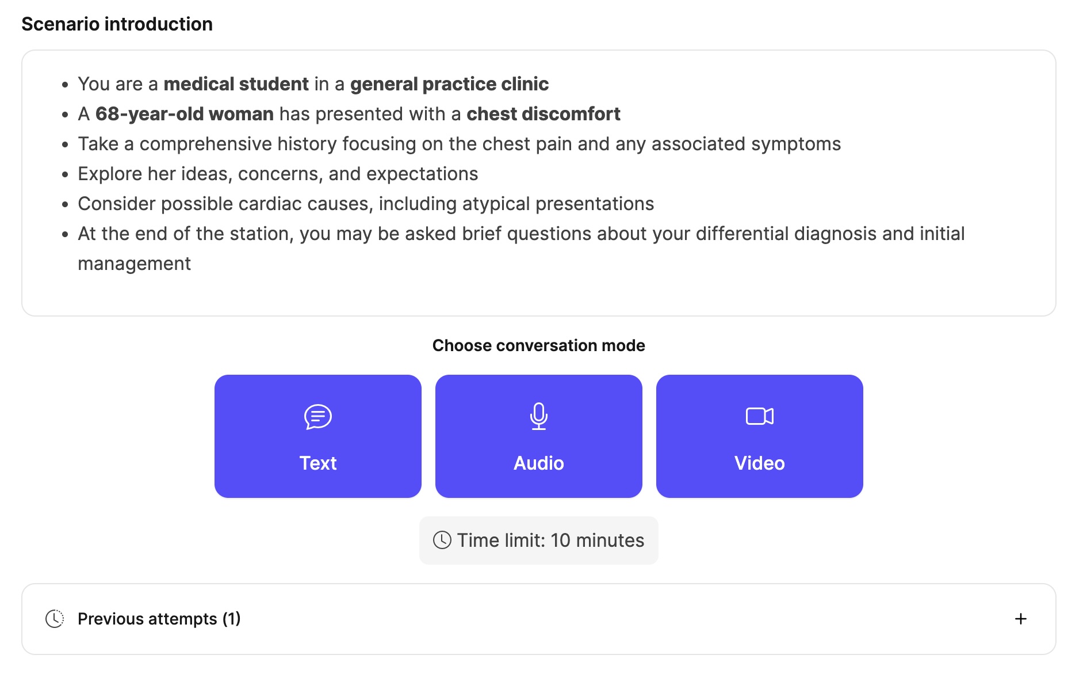Click the 'Scenario introduction' heading
This screenshot has width=1087, height=689.
coord(117,24)
